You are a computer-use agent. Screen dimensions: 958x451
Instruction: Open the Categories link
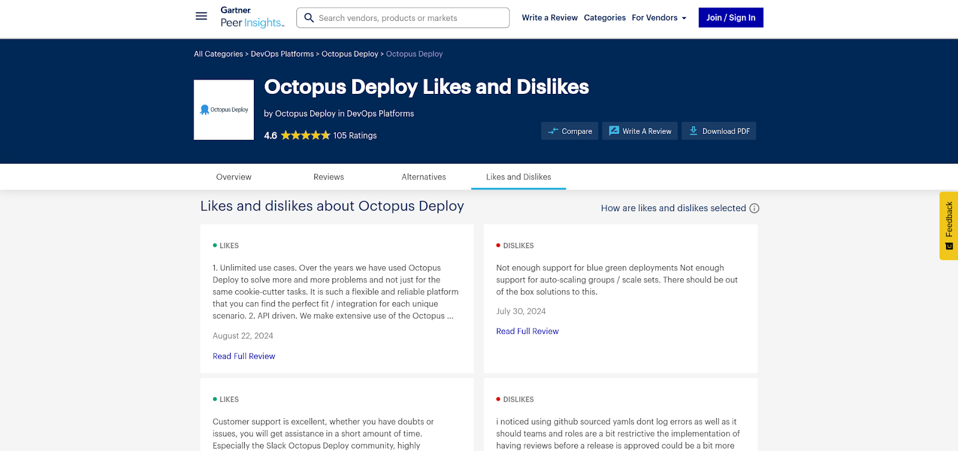pyautogui.click(x=605, y=18)
